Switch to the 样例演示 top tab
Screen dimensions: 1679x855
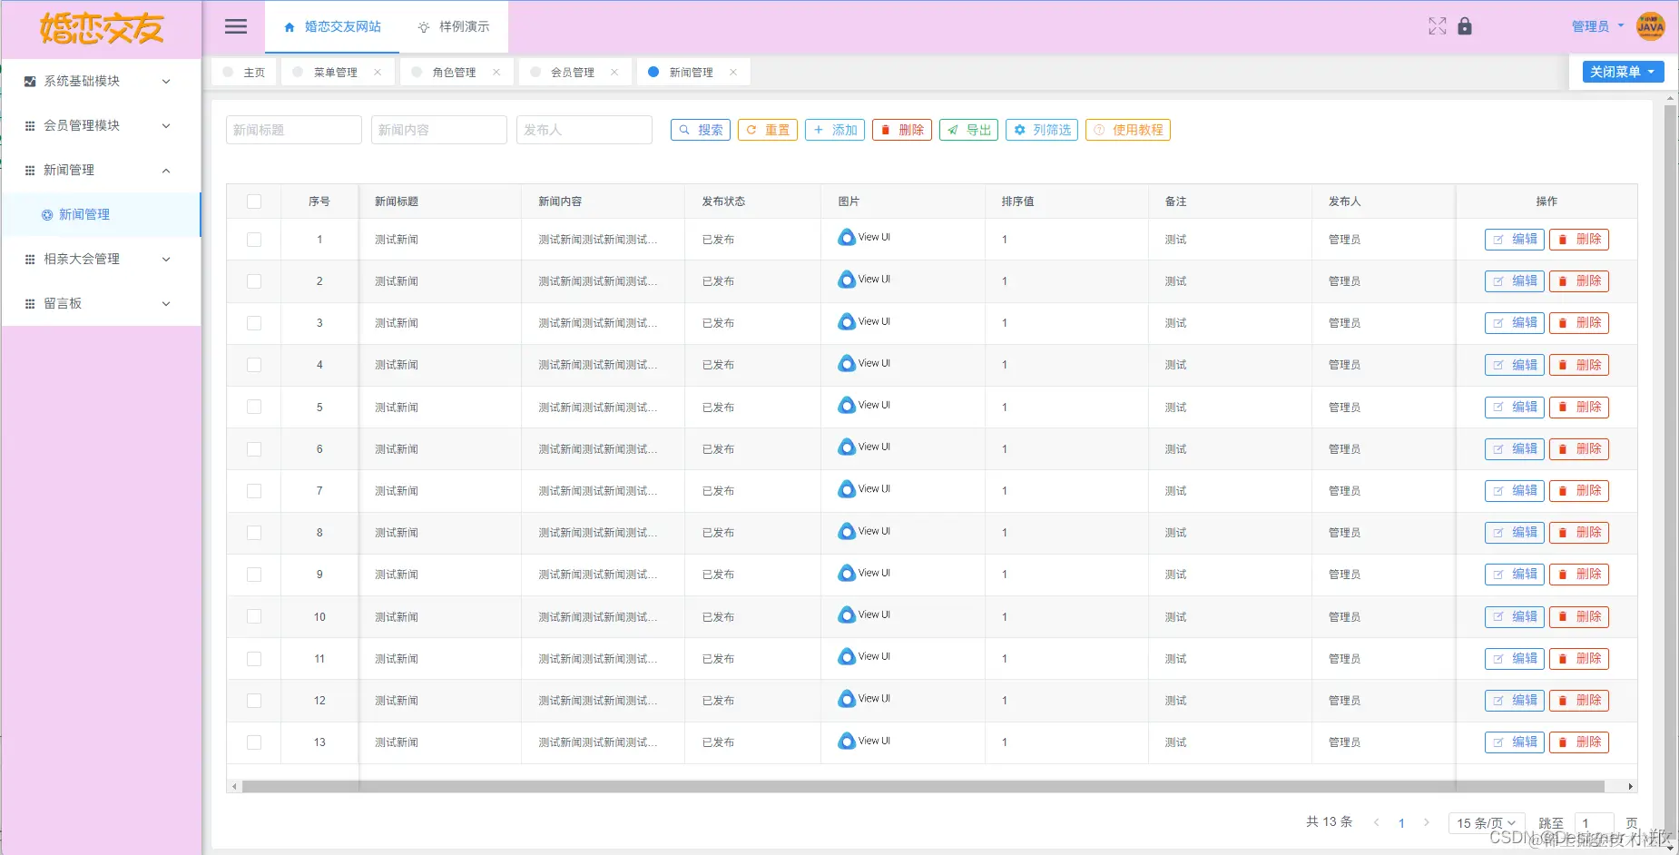click(454, 27)
